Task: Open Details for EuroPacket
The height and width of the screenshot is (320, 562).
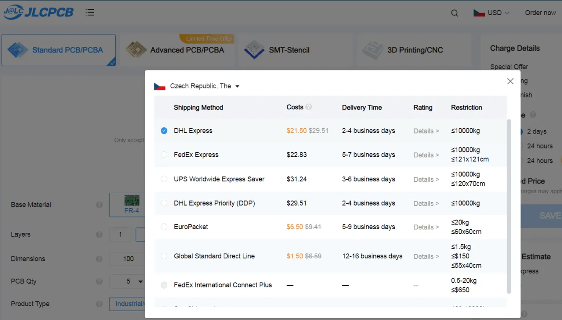Action: click(x=426, y=227)
